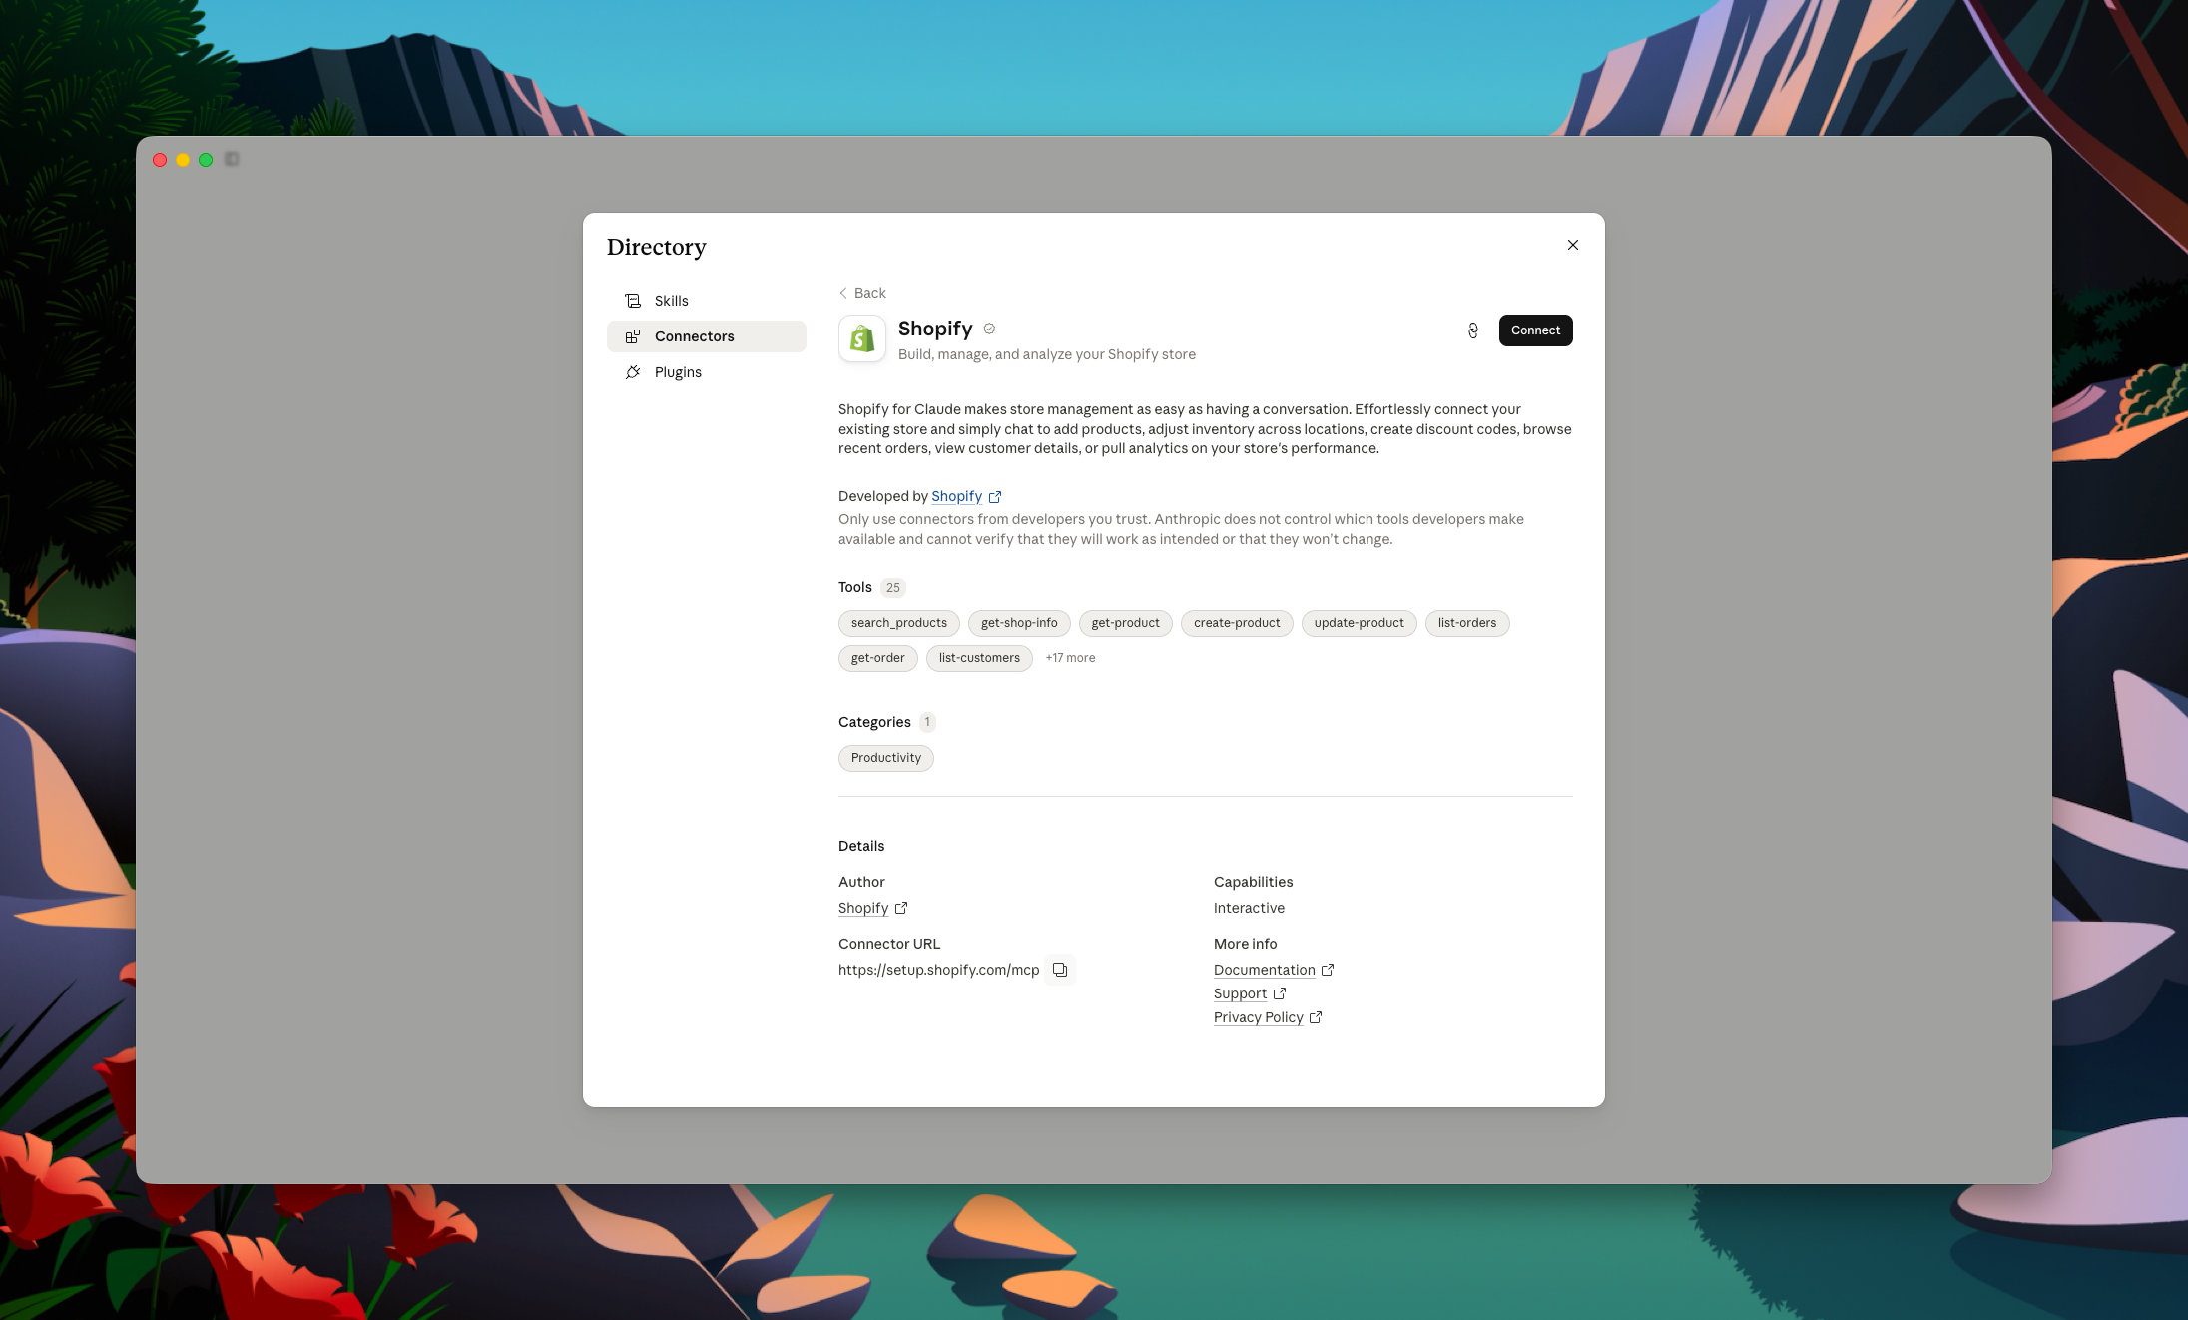Select the get-shop-info tool chip
2188x1320 pixels.
(1019, 623)
